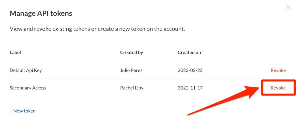Click the Created on column header

[x=189, y=52]
